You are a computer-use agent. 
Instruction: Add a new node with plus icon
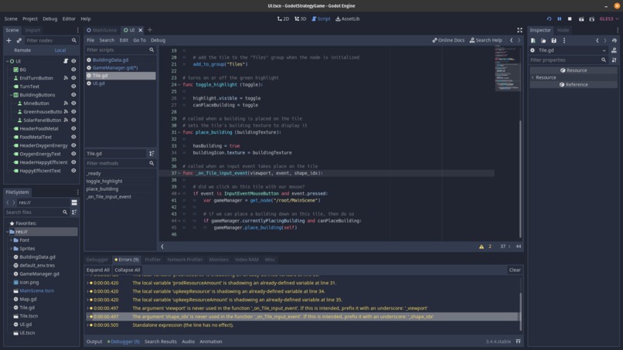tap(9, 40)
